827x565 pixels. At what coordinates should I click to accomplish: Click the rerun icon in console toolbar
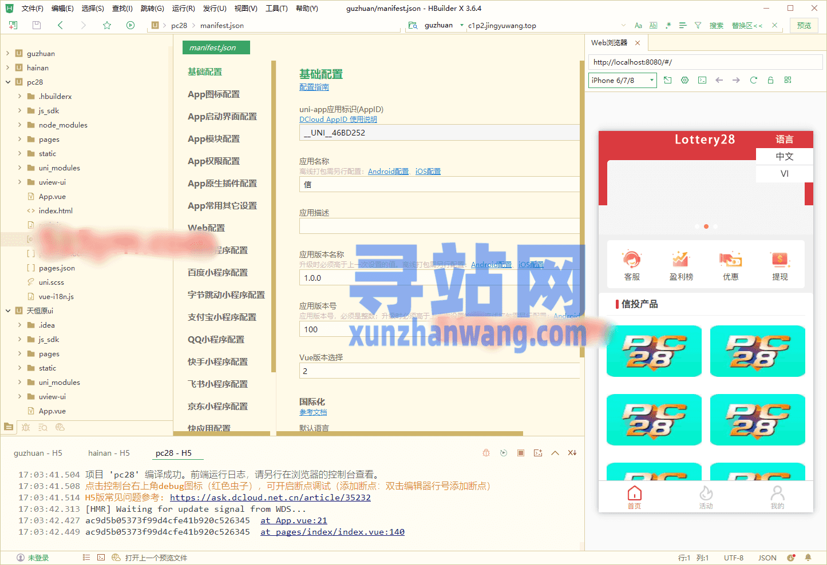coord(504,453)
